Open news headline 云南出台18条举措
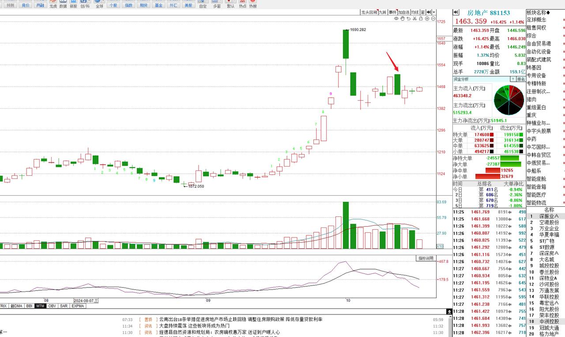 pyautogui.click(x=241, y=319)
